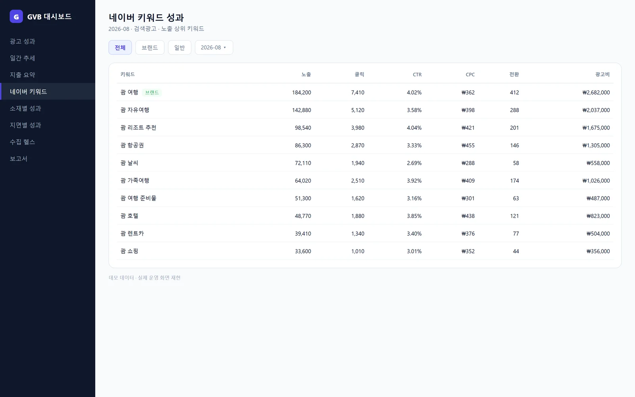Sort by the 광고비 column header
Viewport: 635px width, 397px height.
coord(602,74)
